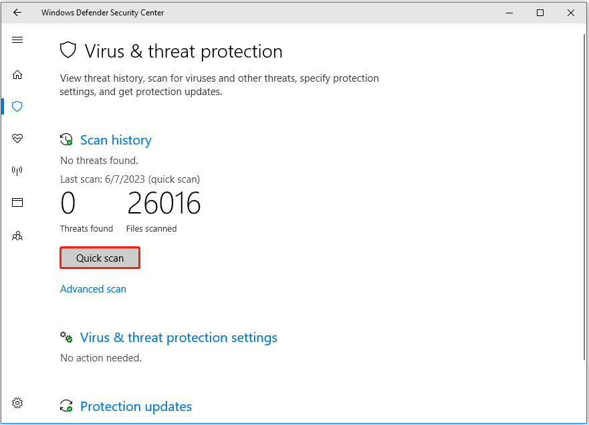Screen dimensions: 589x425
Task: Click the gears icon beside protection settings
Action: 66,337
